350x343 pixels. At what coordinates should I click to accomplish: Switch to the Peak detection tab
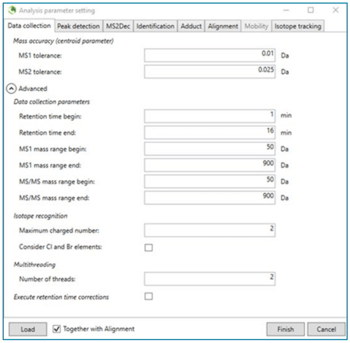coord(78,26)
